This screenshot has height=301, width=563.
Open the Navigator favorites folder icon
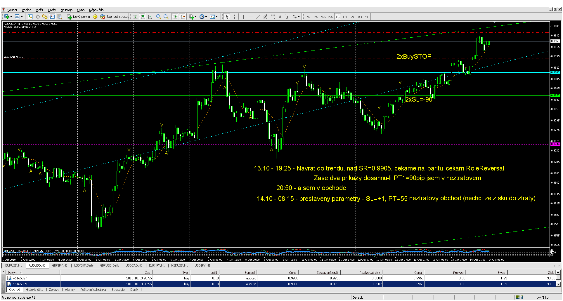(x=45, y=17)
